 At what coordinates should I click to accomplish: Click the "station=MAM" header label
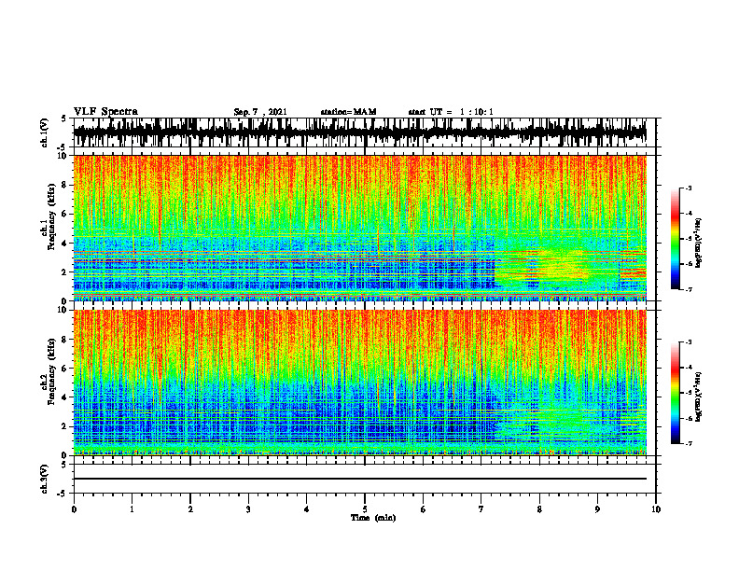[348, 112]
